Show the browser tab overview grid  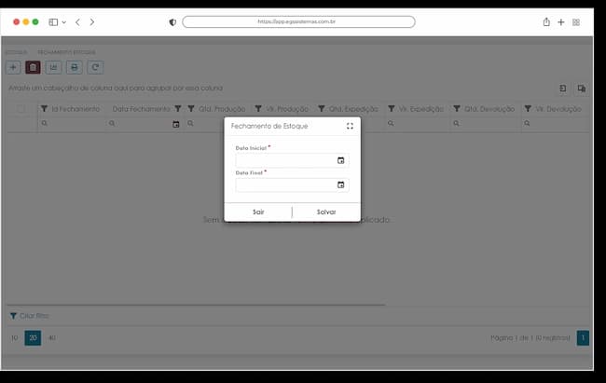[576, 22]
